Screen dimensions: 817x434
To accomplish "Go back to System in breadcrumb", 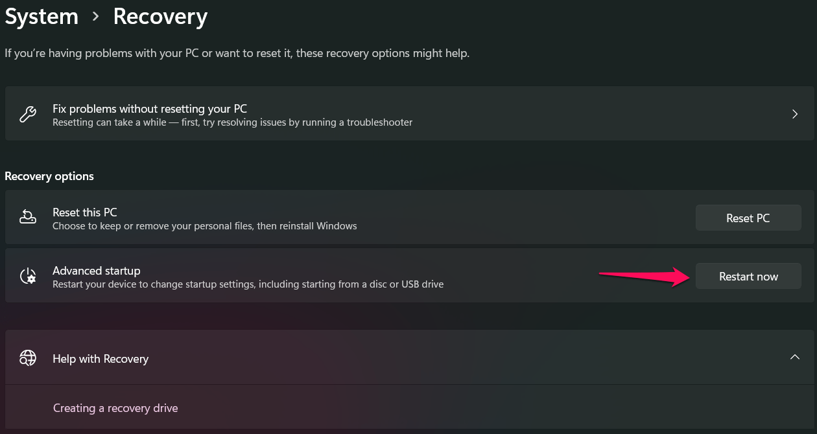I will (41, 17).
